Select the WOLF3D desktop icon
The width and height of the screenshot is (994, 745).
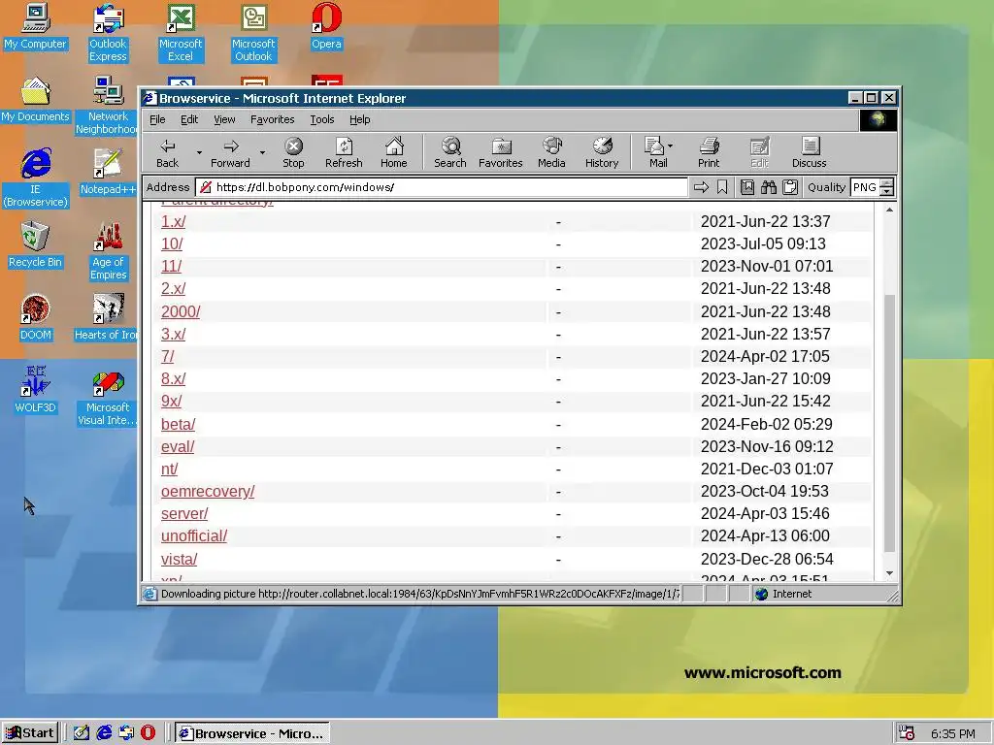(36, 390)
